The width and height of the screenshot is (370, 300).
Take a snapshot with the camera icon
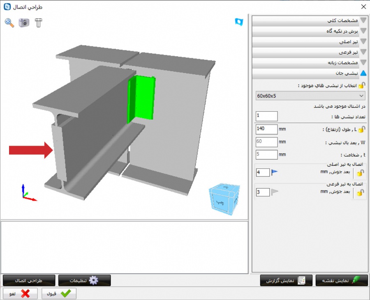point(24,23)
